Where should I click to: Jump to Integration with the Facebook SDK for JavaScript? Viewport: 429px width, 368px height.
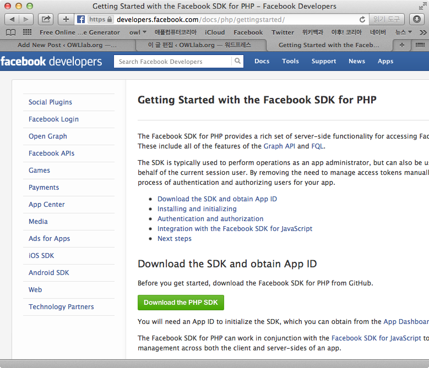[235, 229]
